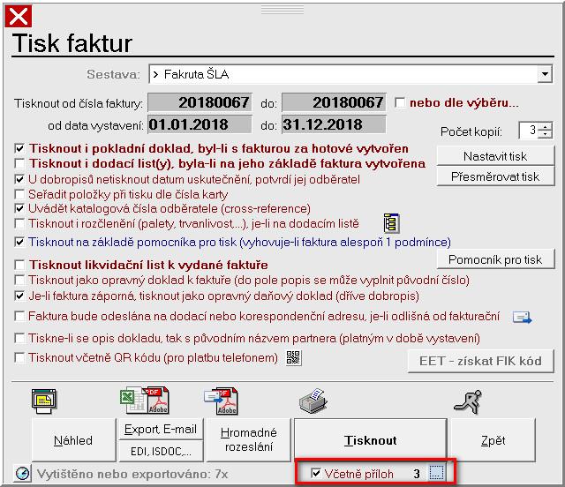
Task: Click the Hromadné rozeslání button
Action: click(248, 440)
